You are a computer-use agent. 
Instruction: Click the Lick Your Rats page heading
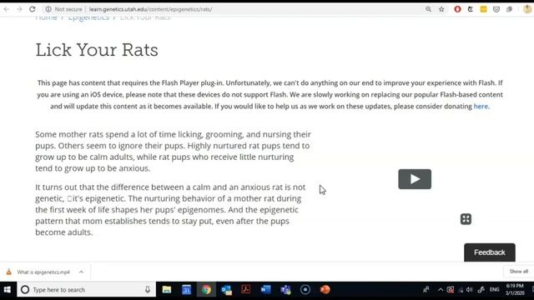coord(97,50)
